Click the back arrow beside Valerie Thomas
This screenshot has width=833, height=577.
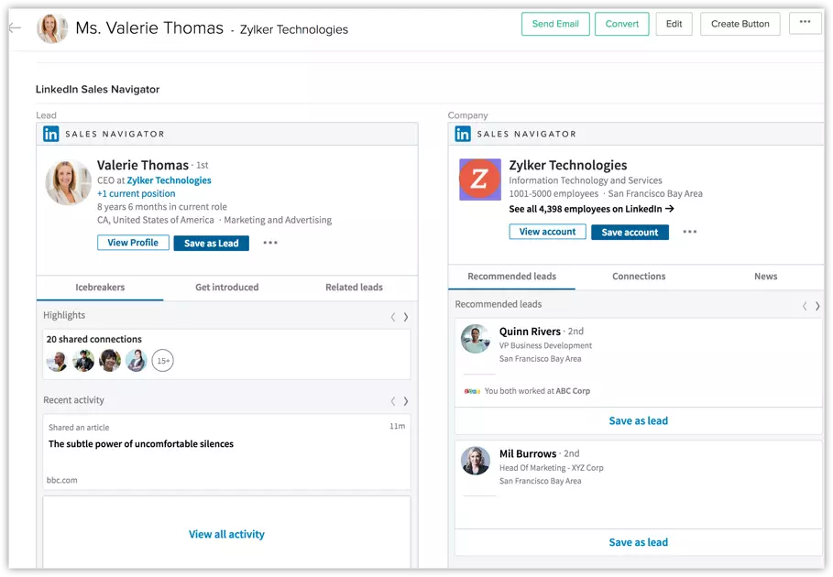[x=14, y=27]
